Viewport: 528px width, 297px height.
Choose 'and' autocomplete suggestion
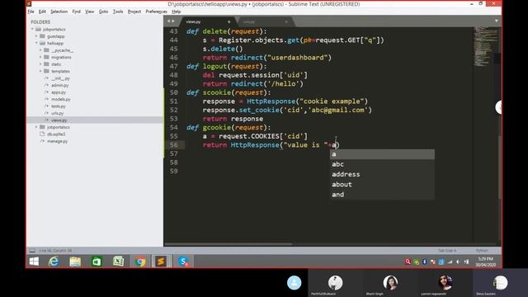pos(382,195)
